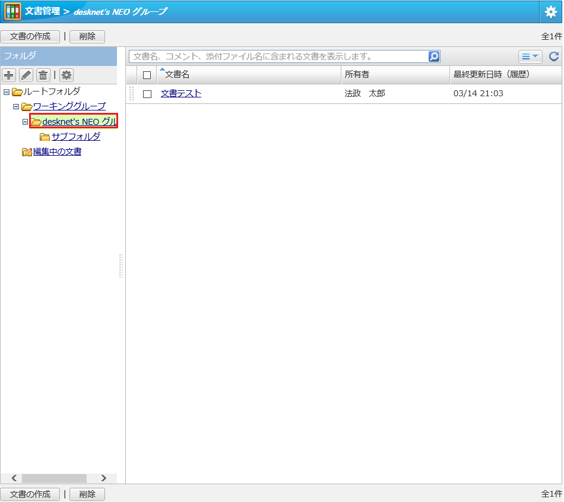Sort by 文書名 column header
Viewport: 564px width, 502px height.
click(x=249, y=74)
